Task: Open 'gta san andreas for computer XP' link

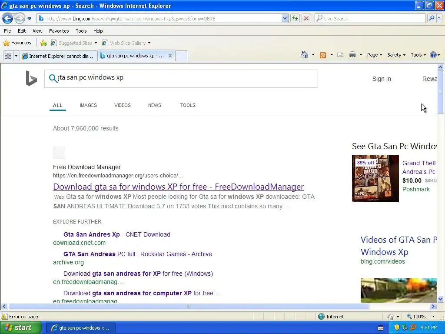Action: tap(142, 294)
